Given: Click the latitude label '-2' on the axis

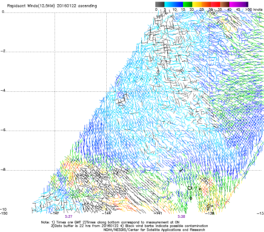Looking at the screenshot, I should coord(3,51).
